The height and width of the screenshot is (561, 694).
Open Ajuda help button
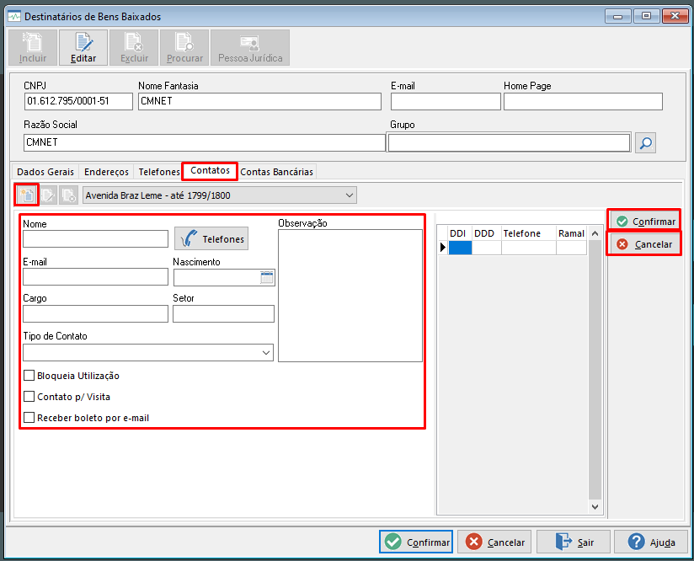[x=651, y=542]
